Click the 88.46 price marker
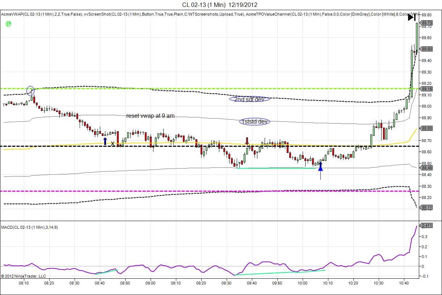The width and height of the screenshot is (442, 295). pos(427,168)
